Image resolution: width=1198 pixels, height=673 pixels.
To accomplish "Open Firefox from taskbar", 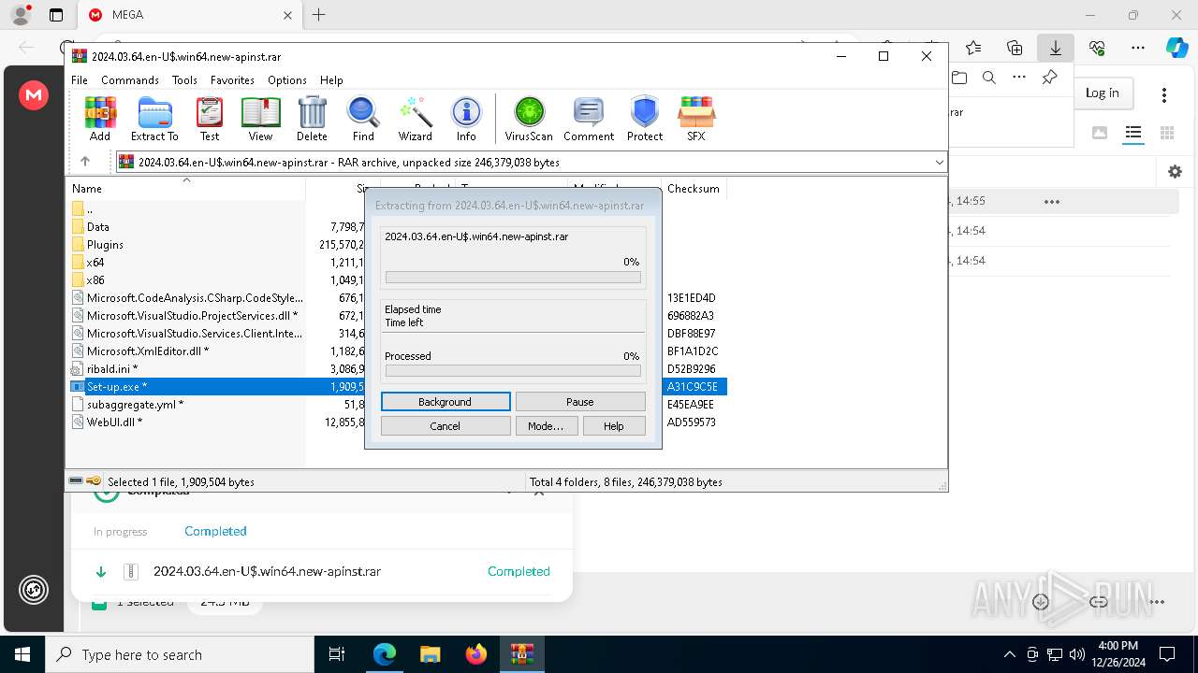I will pos(476,654).
